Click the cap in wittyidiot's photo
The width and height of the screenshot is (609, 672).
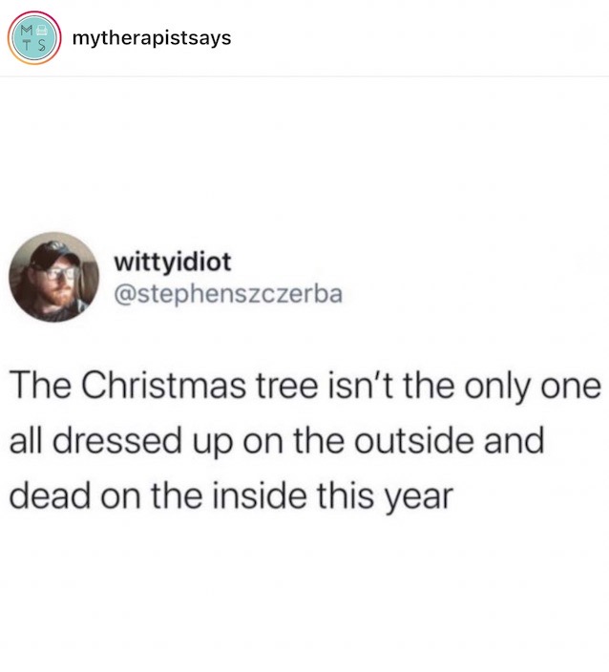click(x=53, y=255)
